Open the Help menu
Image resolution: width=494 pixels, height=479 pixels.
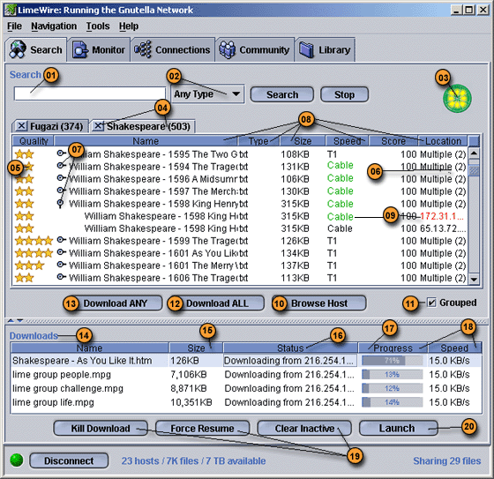(129, 26)
